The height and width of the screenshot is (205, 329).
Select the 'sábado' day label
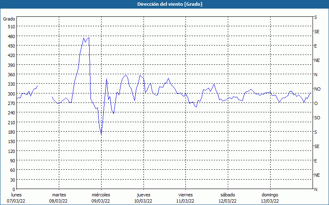tap(228, 195)
